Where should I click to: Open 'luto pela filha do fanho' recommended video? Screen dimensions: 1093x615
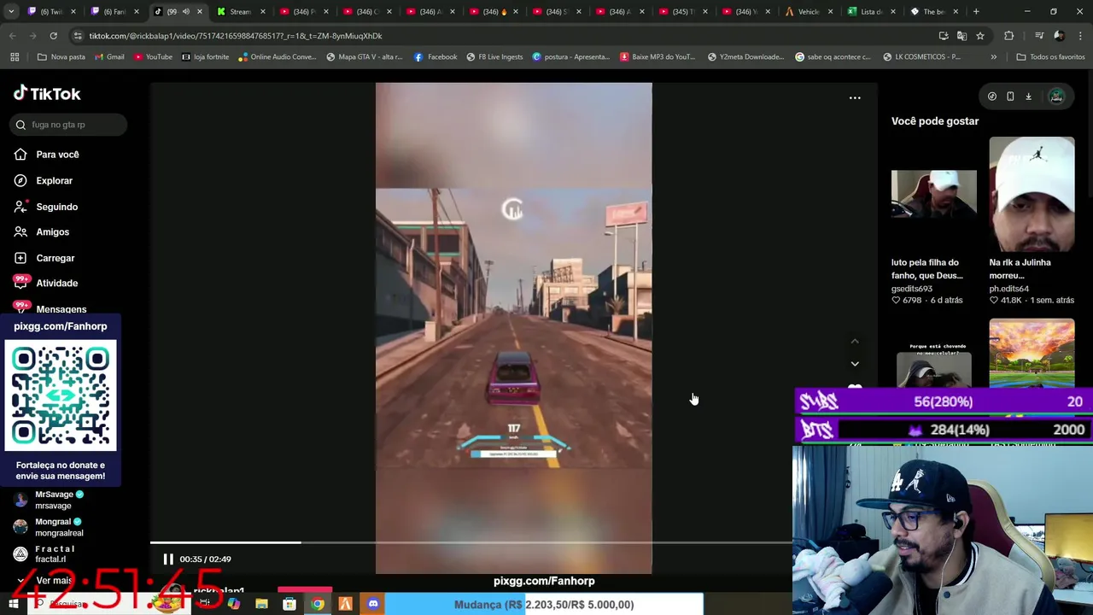[x=934, y=193]
